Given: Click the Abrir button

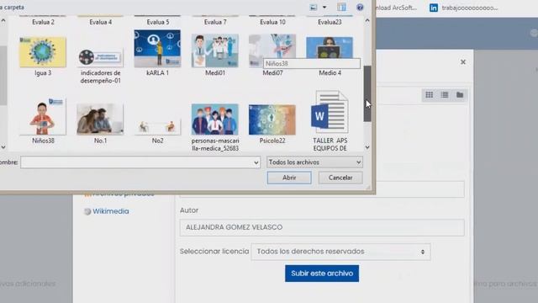Looking at the screenshot, I should [289, 178].
